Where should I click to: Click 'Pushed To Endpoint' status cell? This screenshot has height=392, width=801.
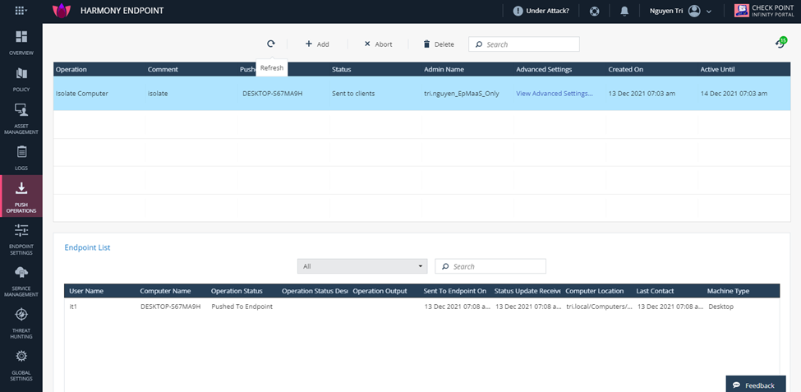click(x=242, y=307)
